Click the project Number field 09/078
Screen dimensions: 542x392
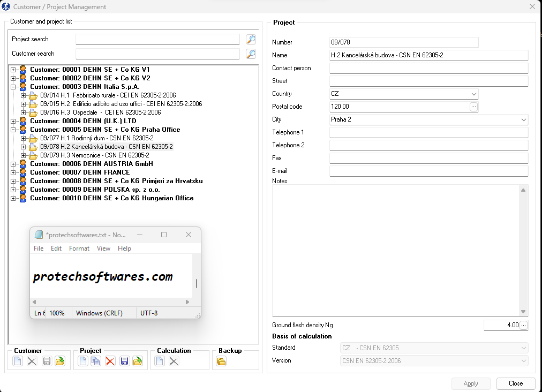coord(404,42)
